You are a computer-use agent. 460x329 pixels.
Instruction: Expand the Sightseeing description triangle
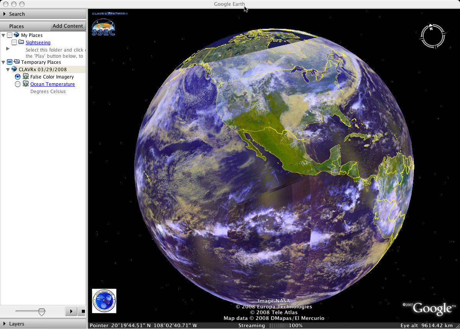tap(8, 49)
